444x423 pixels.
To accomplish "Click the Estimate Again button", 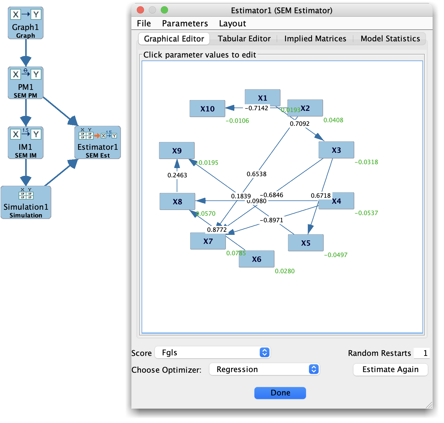I will [x=390, y=369].
